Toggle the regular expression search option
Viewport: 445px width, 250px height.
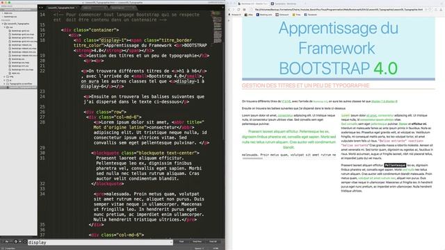[x=3, y=242]
